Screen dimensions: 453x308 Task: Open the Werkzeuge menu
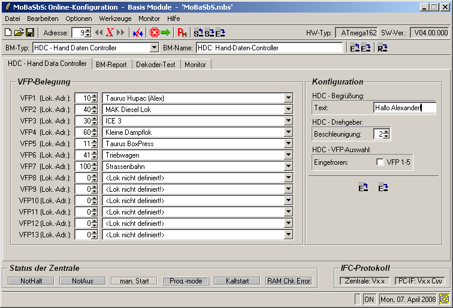click(x=116, y=19)
